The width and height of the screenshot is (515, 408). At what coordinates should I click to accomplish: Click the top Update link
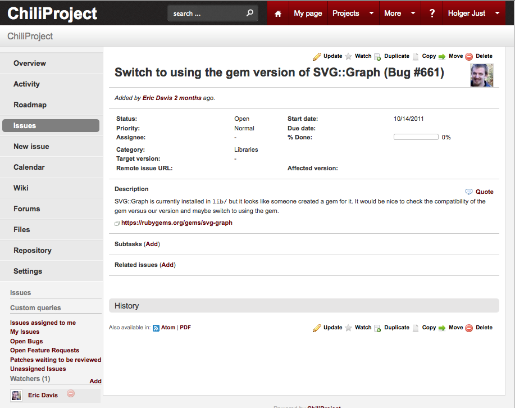[332, 56]
